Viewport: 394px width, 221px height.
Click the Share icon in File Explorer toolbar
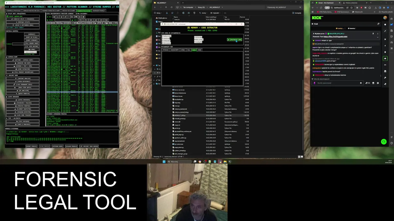189,13
